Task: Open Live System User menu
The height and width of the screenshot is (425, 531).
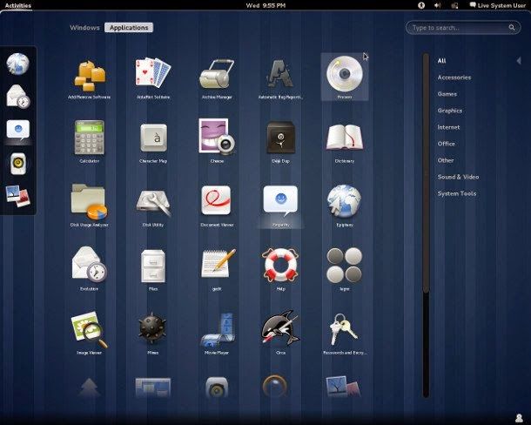Action: pos(497,5)
